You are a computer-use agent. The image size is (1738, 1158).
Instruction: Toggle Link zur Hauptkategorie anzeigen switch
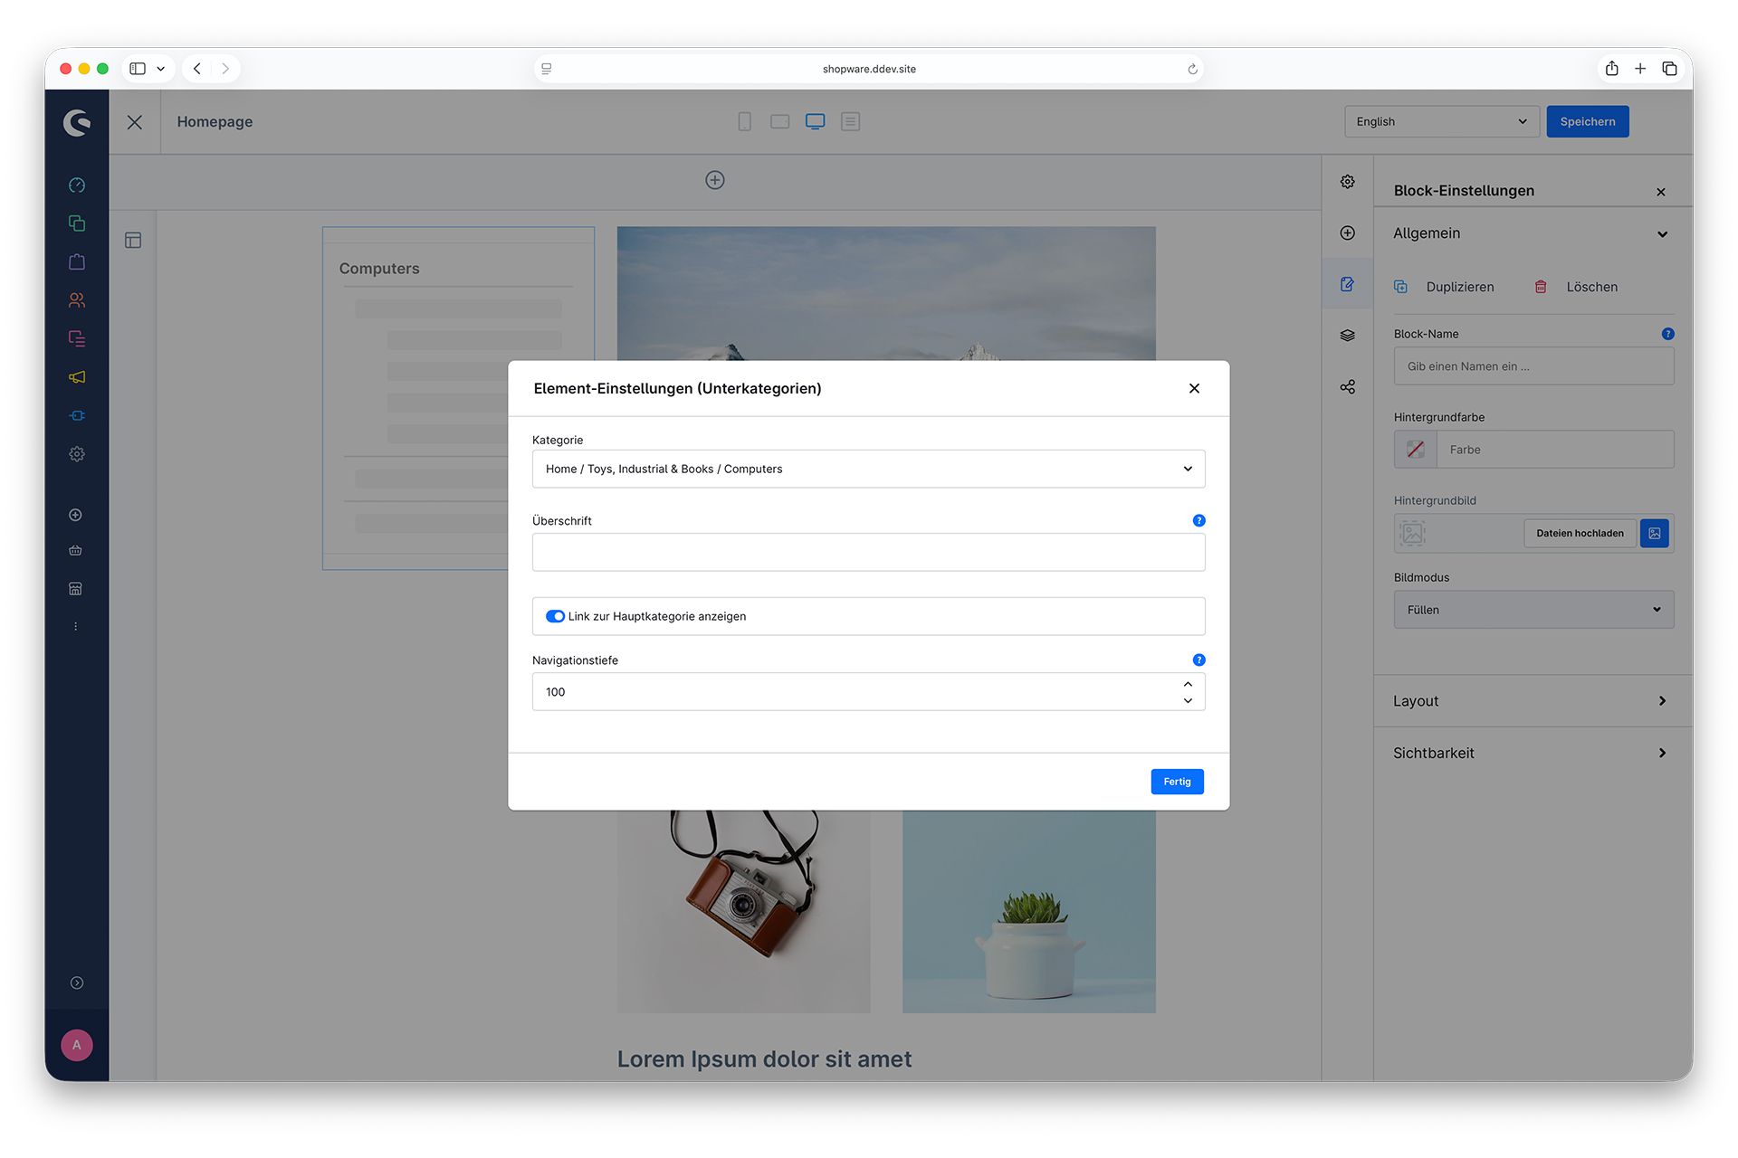tap(555, 616)
